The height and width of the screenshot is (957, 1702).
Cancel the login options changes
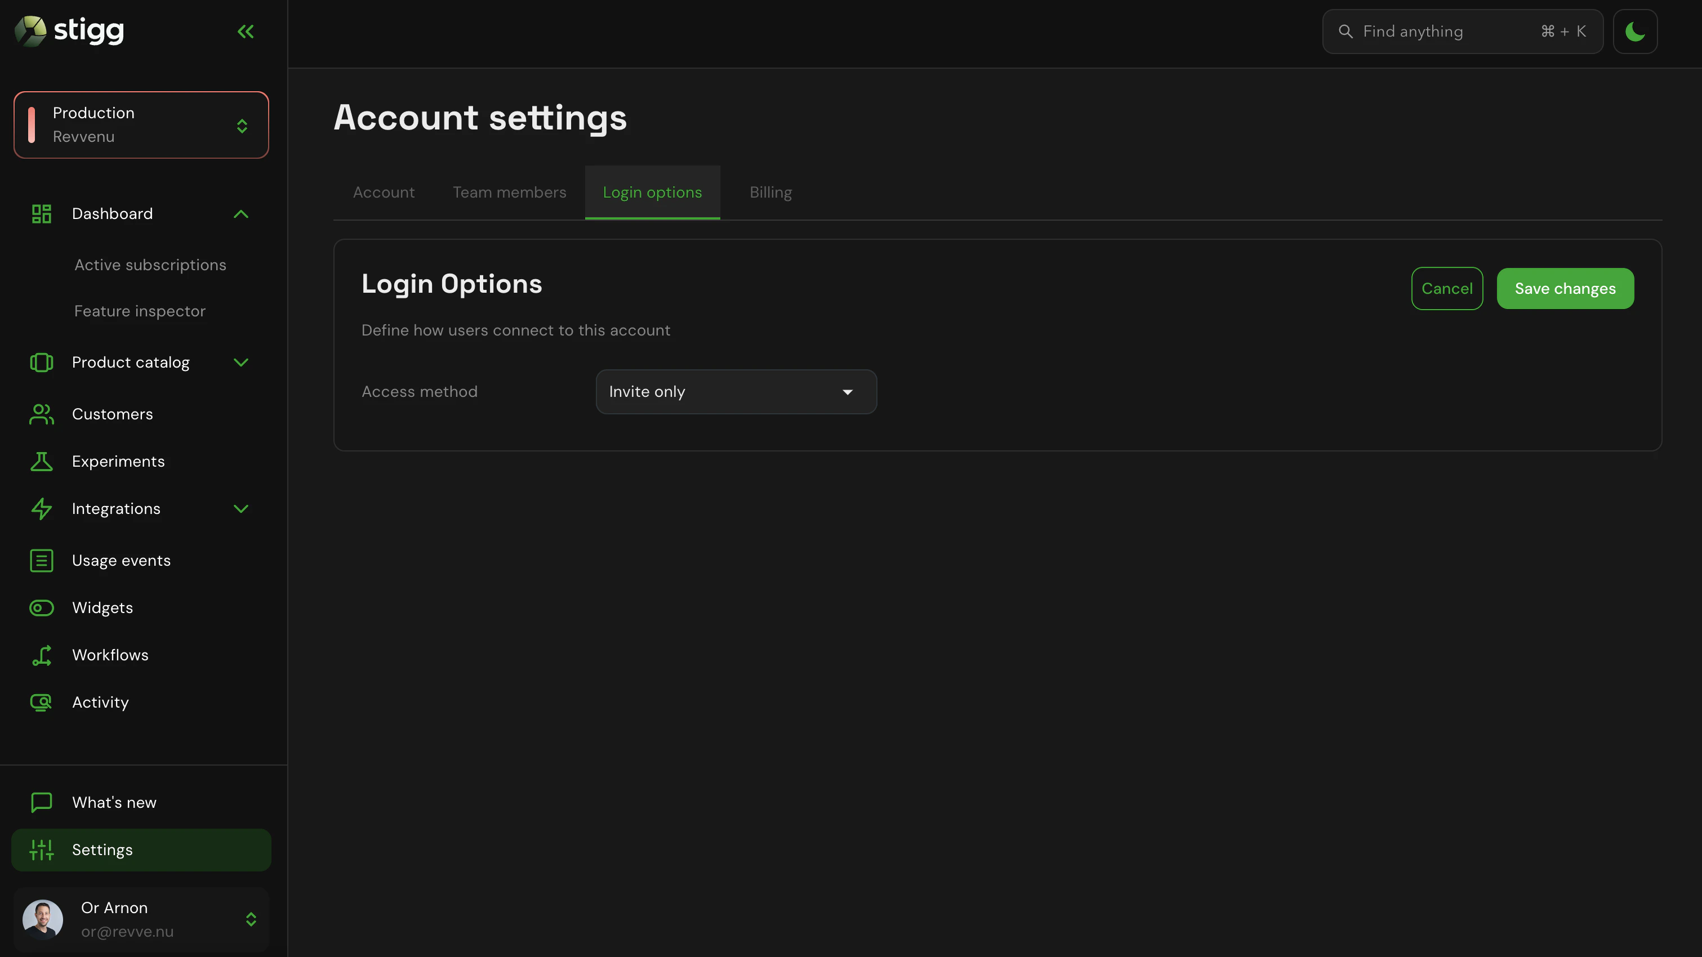1447,288
